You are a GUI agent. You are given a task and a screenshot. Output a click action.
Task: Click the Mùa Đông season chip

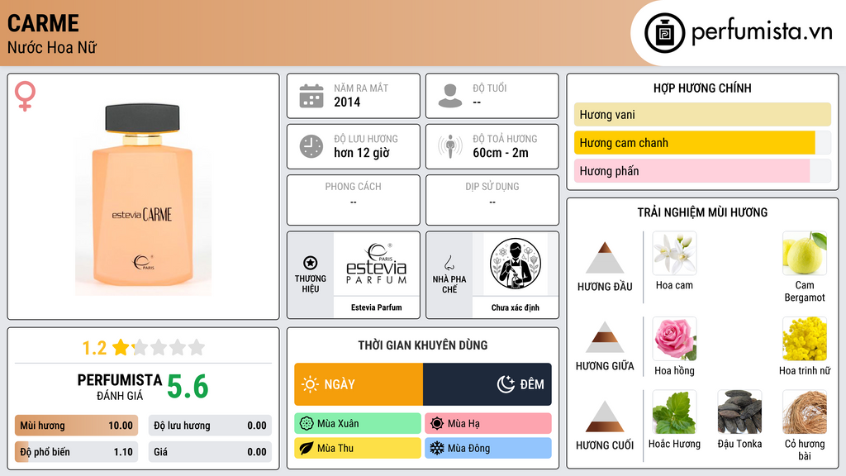point(488,448)
